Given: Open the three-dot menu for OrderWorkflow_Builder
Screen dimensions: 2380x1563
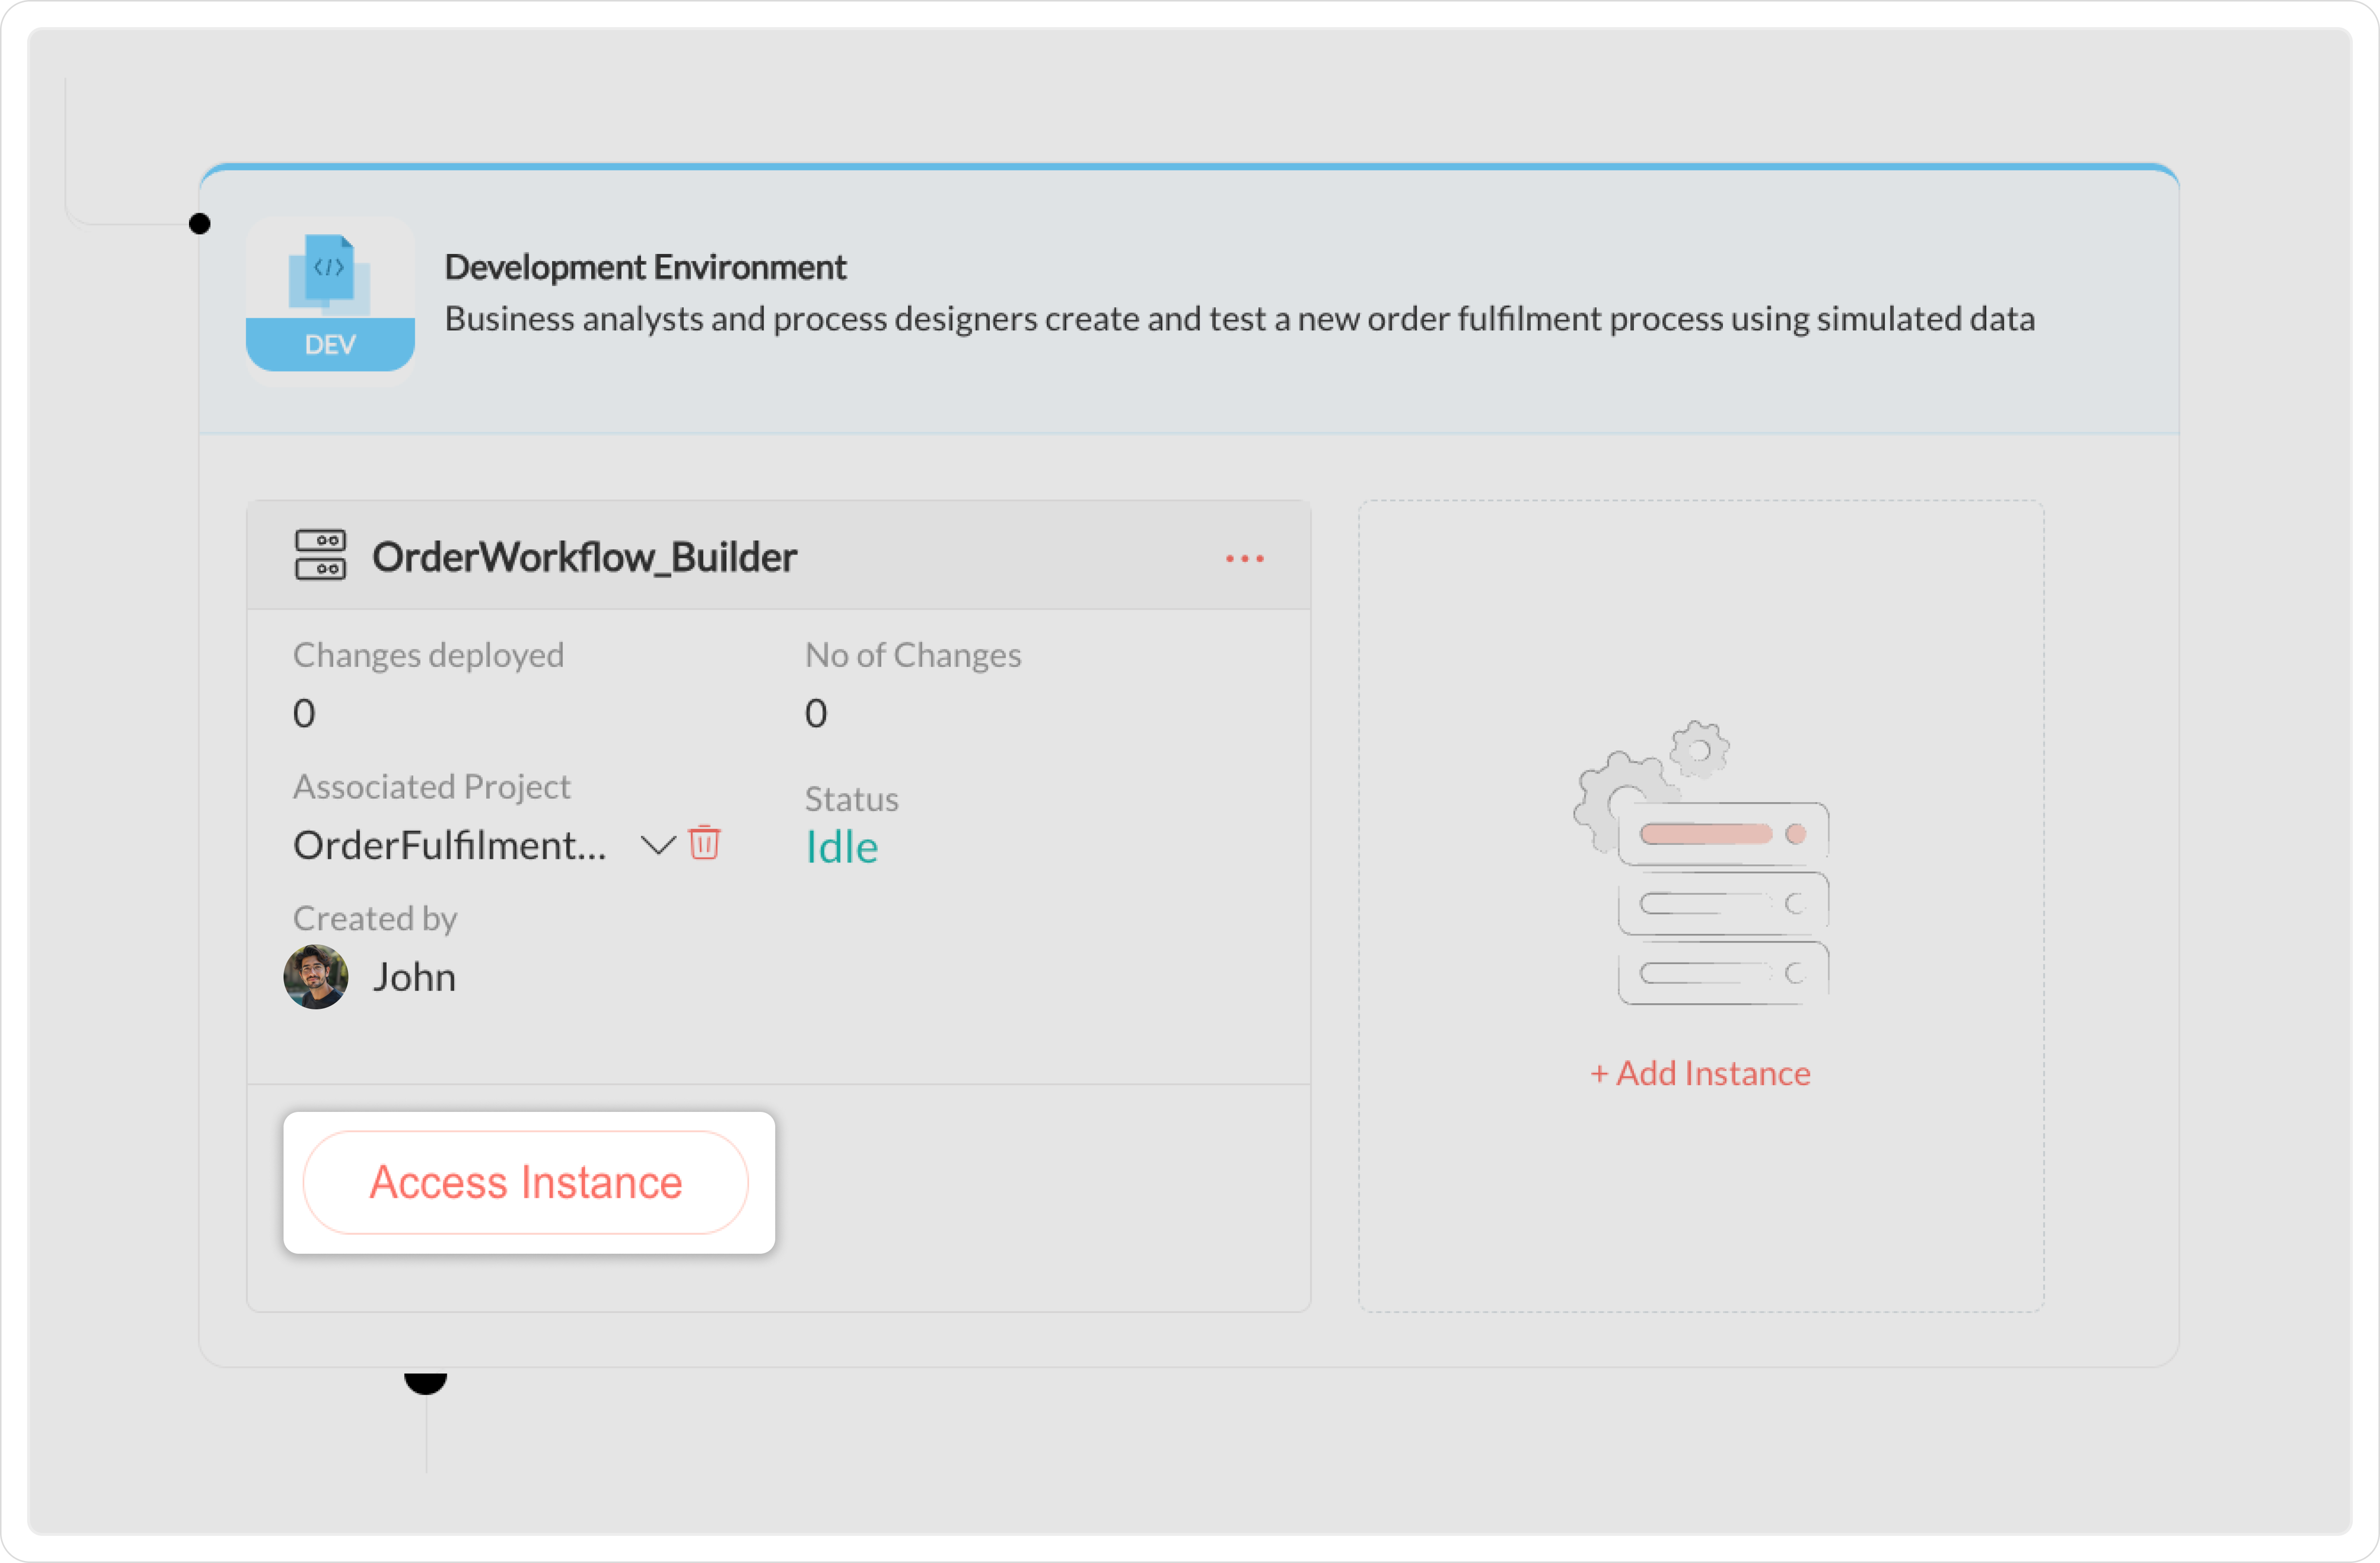Looking at the screenshot, I should [x=1244, y=558].
